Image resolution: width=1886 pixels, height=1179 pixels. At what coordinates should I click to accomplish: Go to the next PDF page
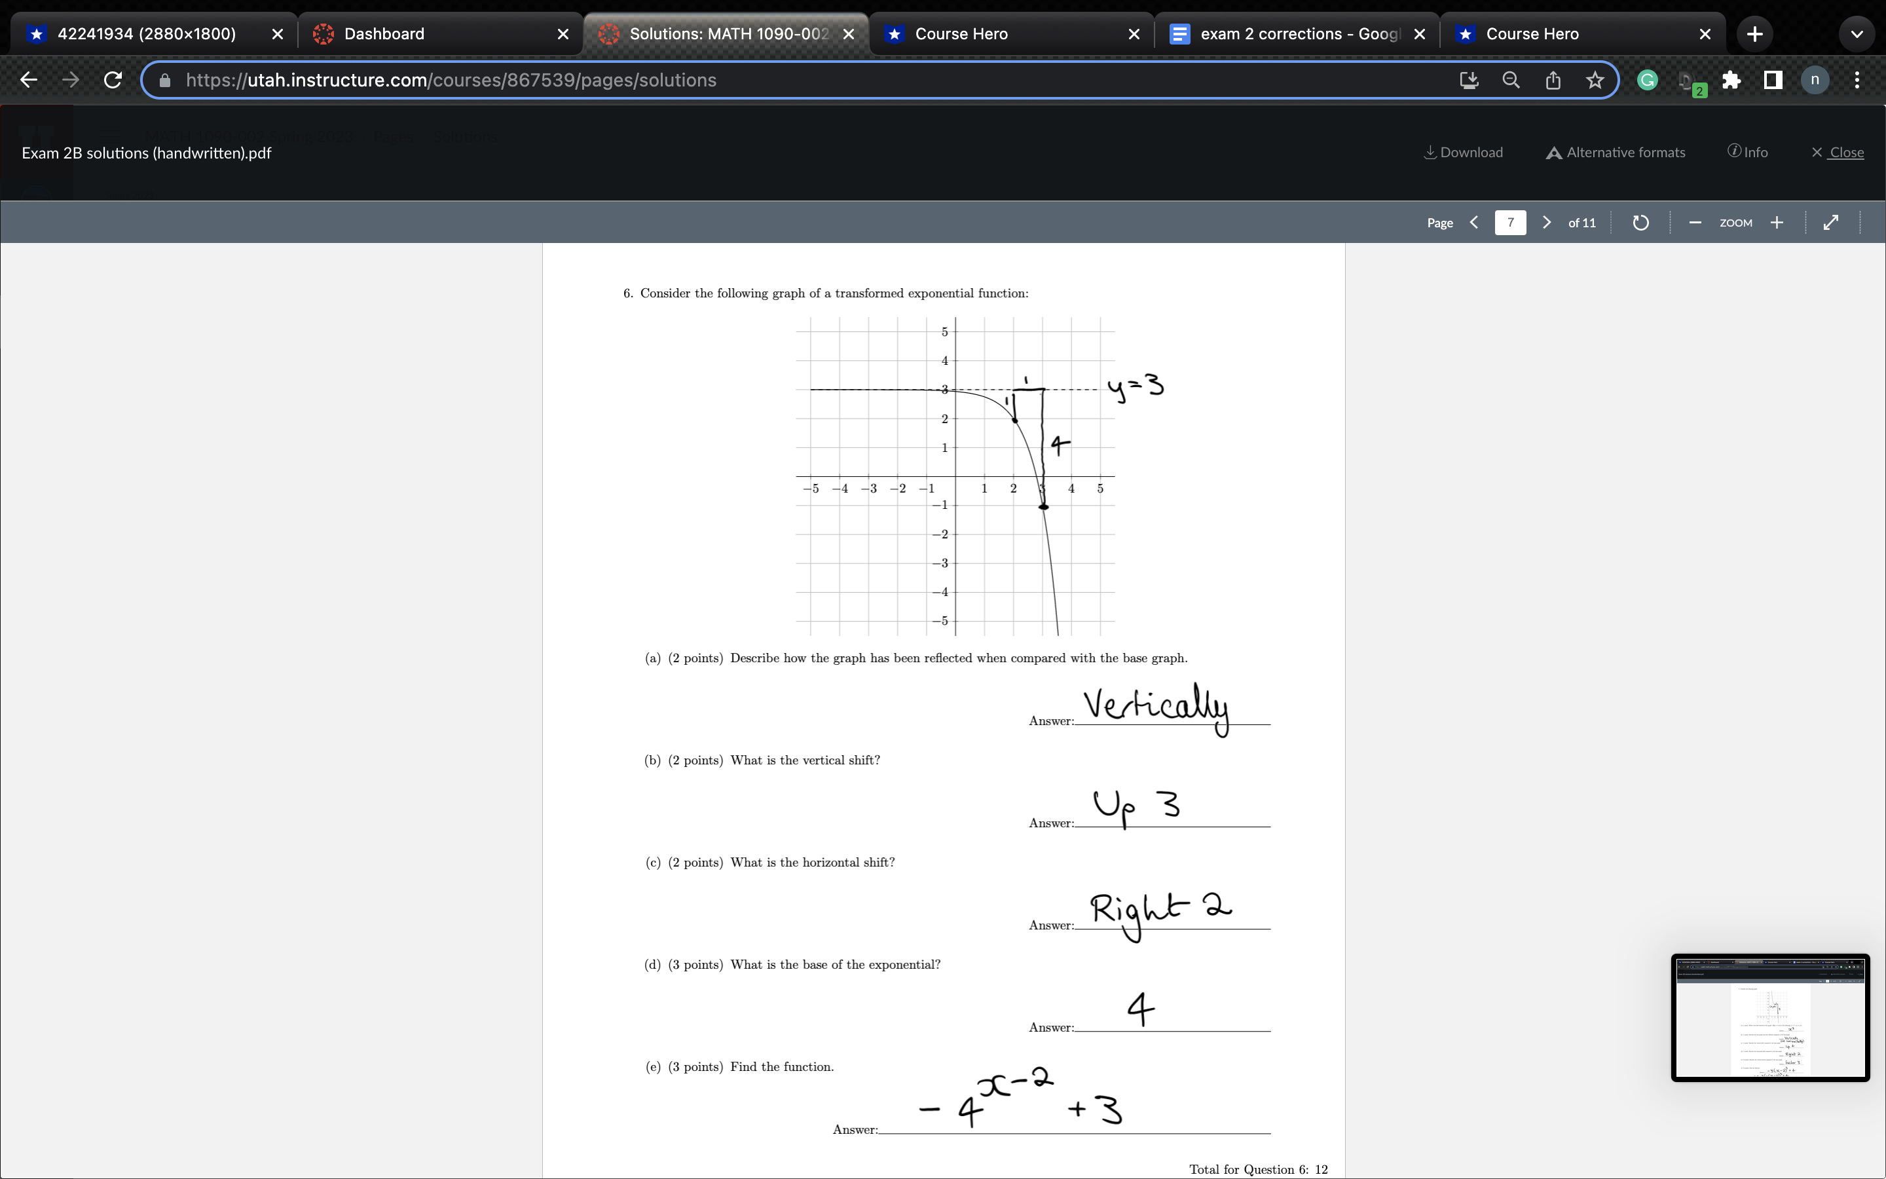coord(1545,222)
